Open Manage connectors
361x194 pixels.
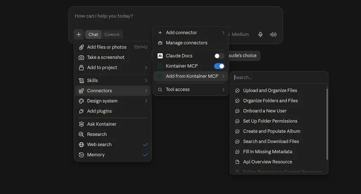(191, 43)
